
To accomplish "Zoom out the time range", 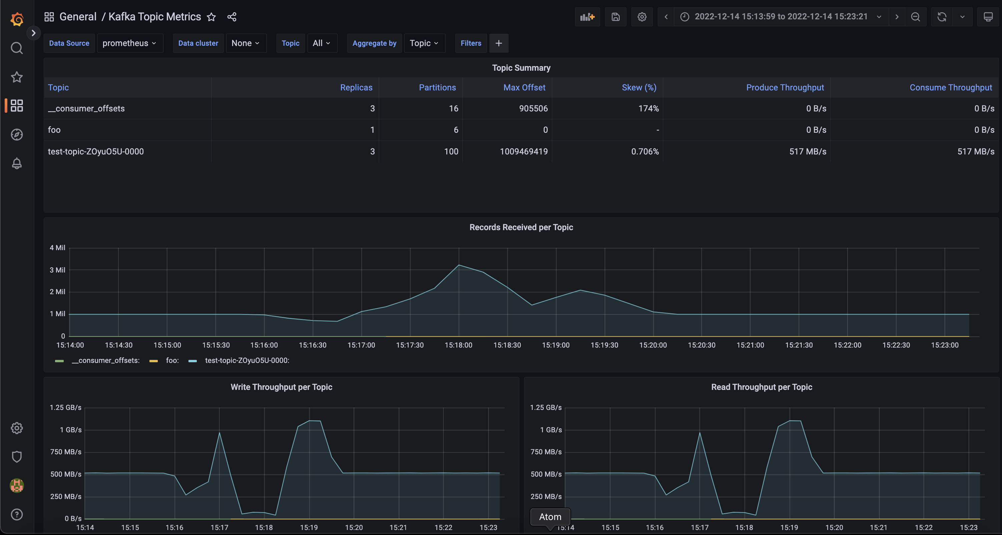I will coord(915,17).
